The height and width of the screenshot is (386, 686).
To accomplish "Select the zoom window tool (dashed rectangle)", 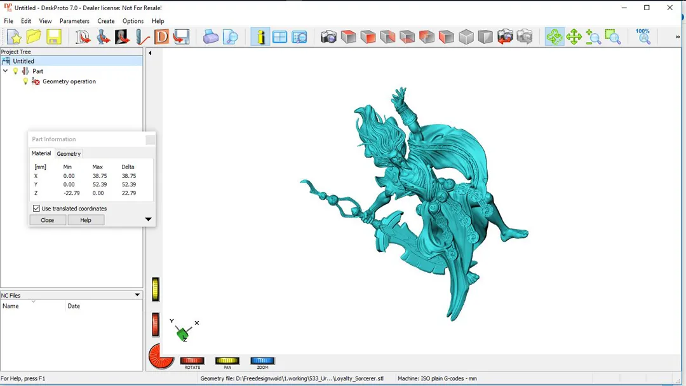I will tap(613, 37).
